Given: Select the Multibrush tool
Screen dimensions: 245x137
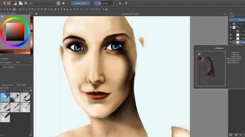Looking at the screenshot, I should [42, 9].
